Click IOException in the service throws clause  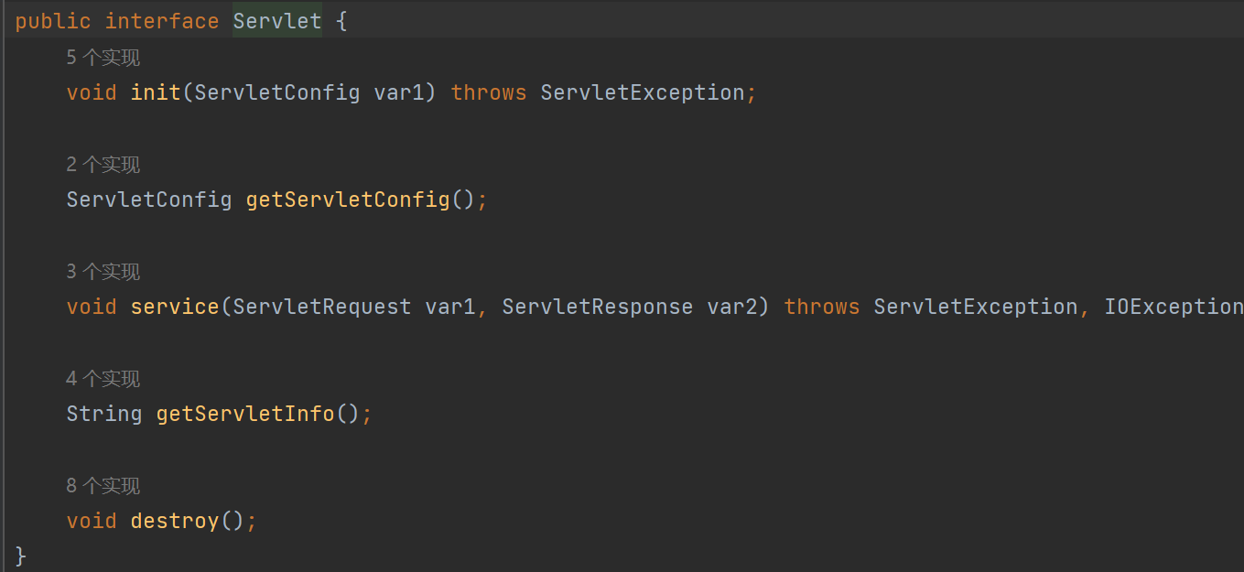tap(1174, 307)
